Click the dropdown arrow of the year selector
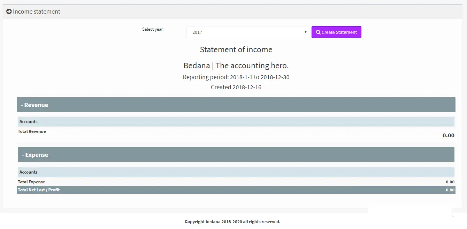Screen dimensions: 467x229 click(x=306, y=32)
